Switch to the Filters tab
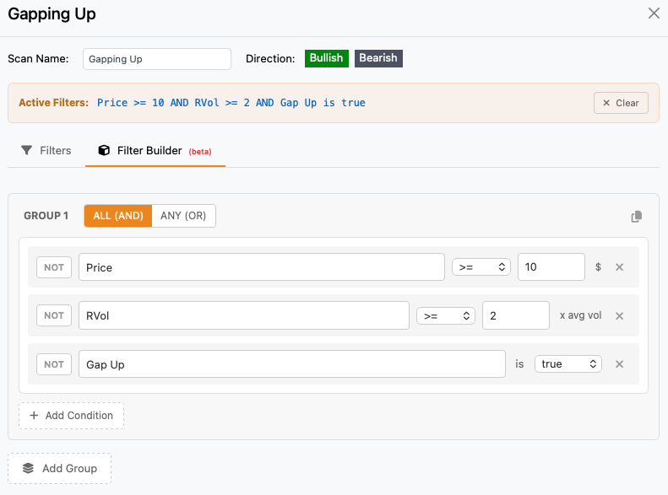The image size is (668, 495). point(46,151)
